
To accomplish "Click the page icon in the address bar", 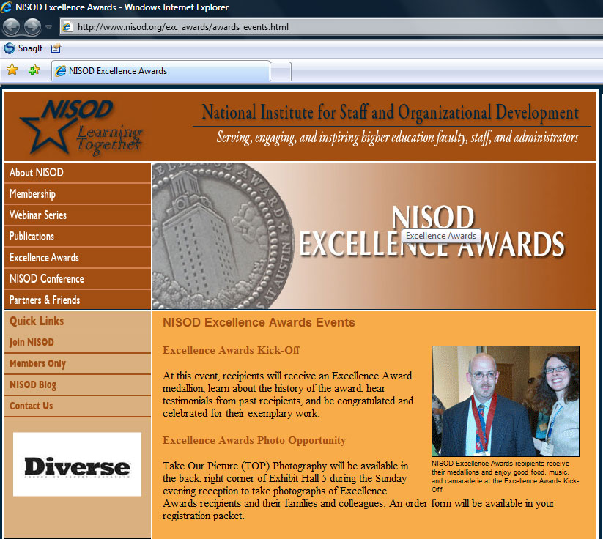I will [67, 27].
